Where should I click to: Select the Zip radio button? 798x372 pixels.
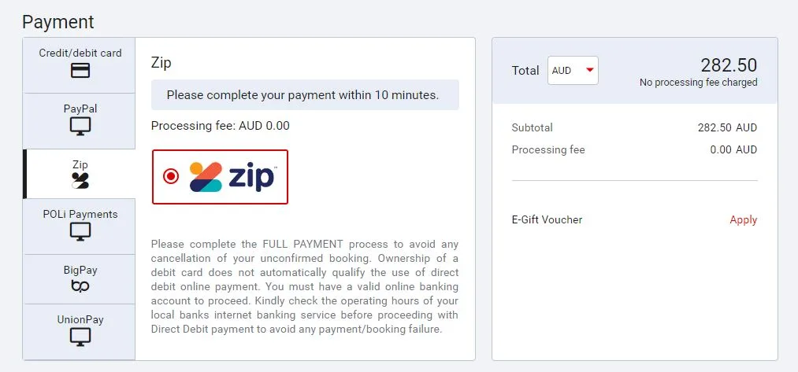(x=171, y=176)
